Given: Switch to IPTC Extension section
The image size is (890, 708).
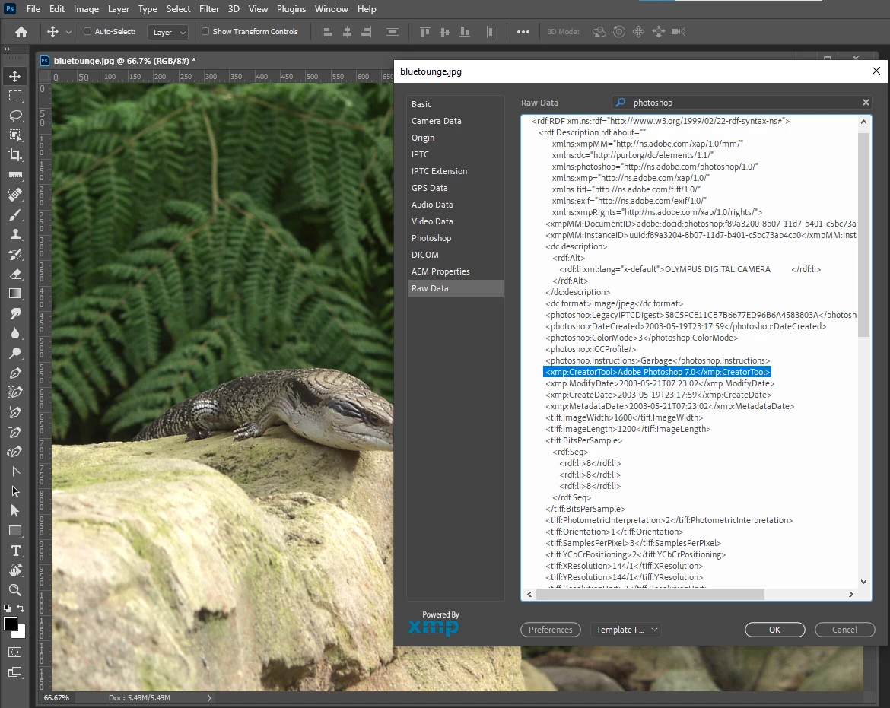Looking at the screenshot, I should [x=455, y=171].
